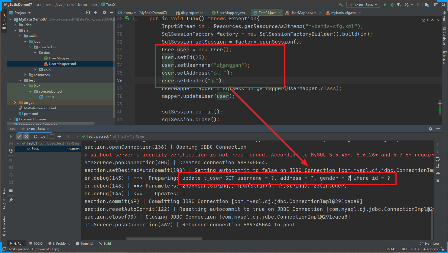The width and height of the screenshot is (448, 253).
Task: Sort test results alphabetically
Action: point(36,136)
